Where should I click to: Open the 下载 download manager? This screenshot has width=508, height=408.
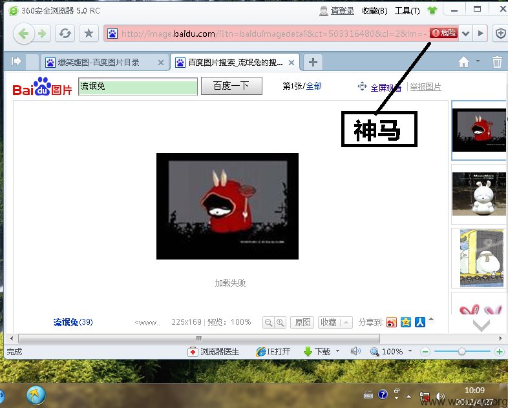pos(317,352)
